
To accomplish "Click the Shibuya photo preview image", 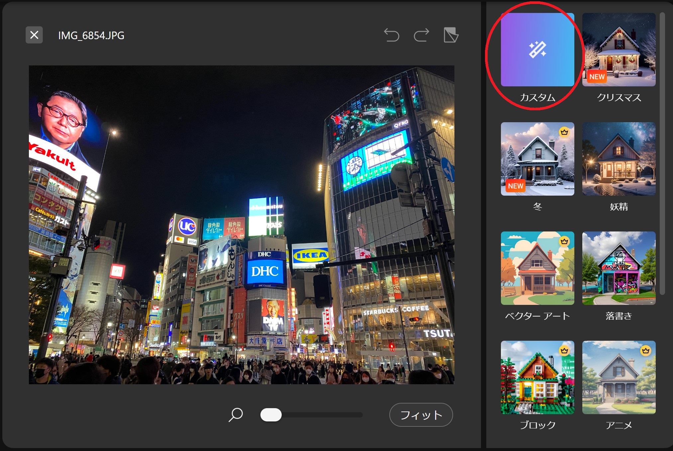I will [241, 225].
